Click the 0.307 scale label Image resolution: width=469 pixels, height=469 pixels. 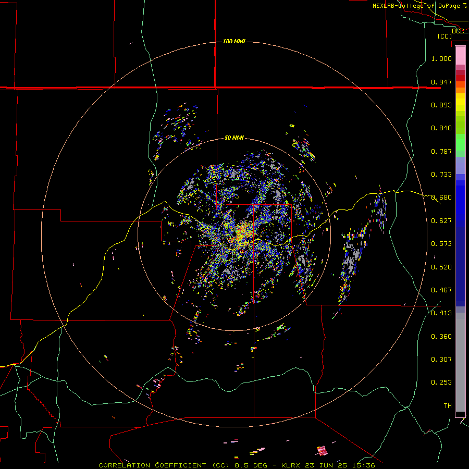click(441, 360)
